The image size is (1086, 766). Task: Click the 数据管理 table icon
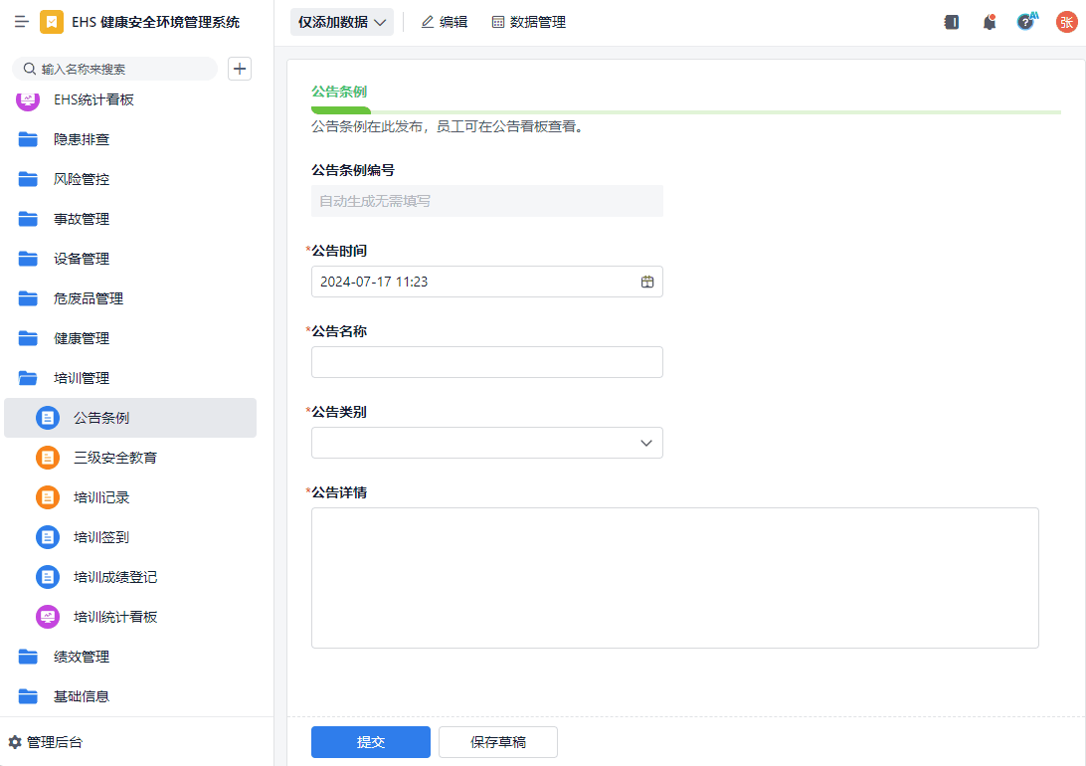[x=498, y=22]
